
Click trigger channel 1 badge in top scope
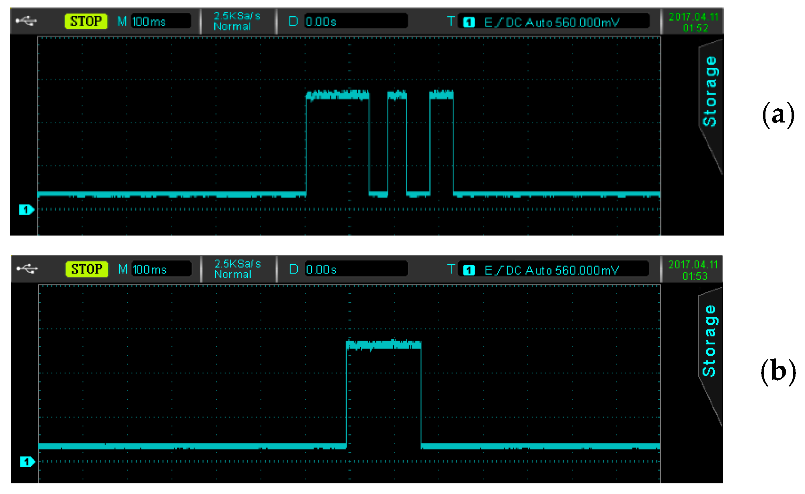469,22
